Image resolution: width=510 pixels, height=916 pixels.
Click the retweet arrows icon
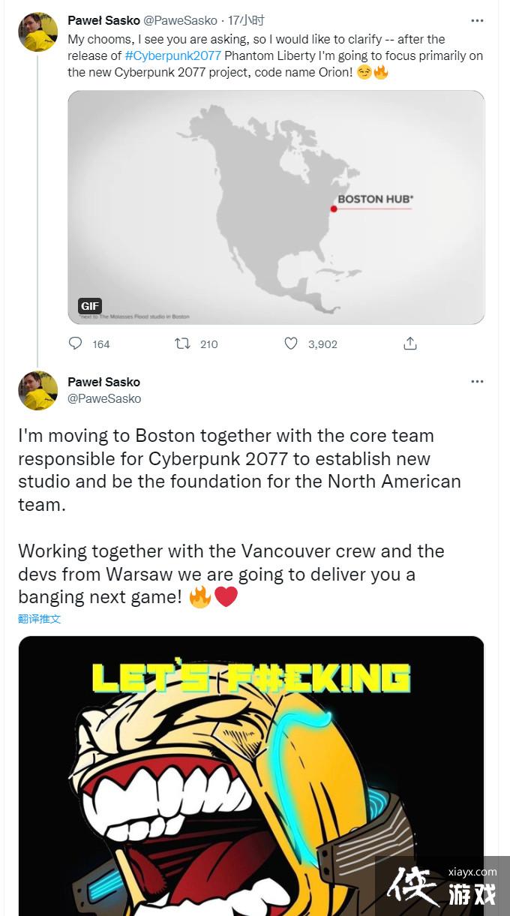click(x=182, y=344)
